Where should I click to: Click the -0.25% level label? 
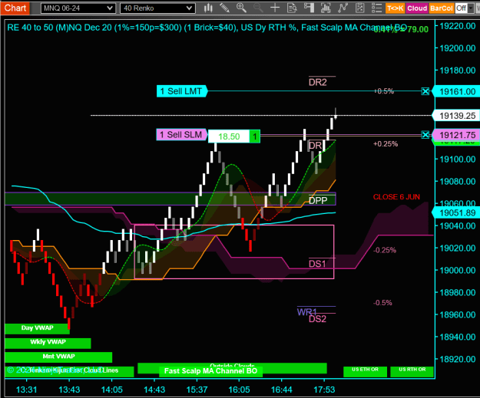pos(385,250)
